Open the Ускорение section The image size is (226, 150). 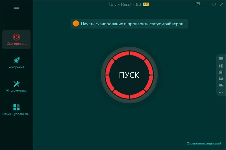click(x=16, y=63)
